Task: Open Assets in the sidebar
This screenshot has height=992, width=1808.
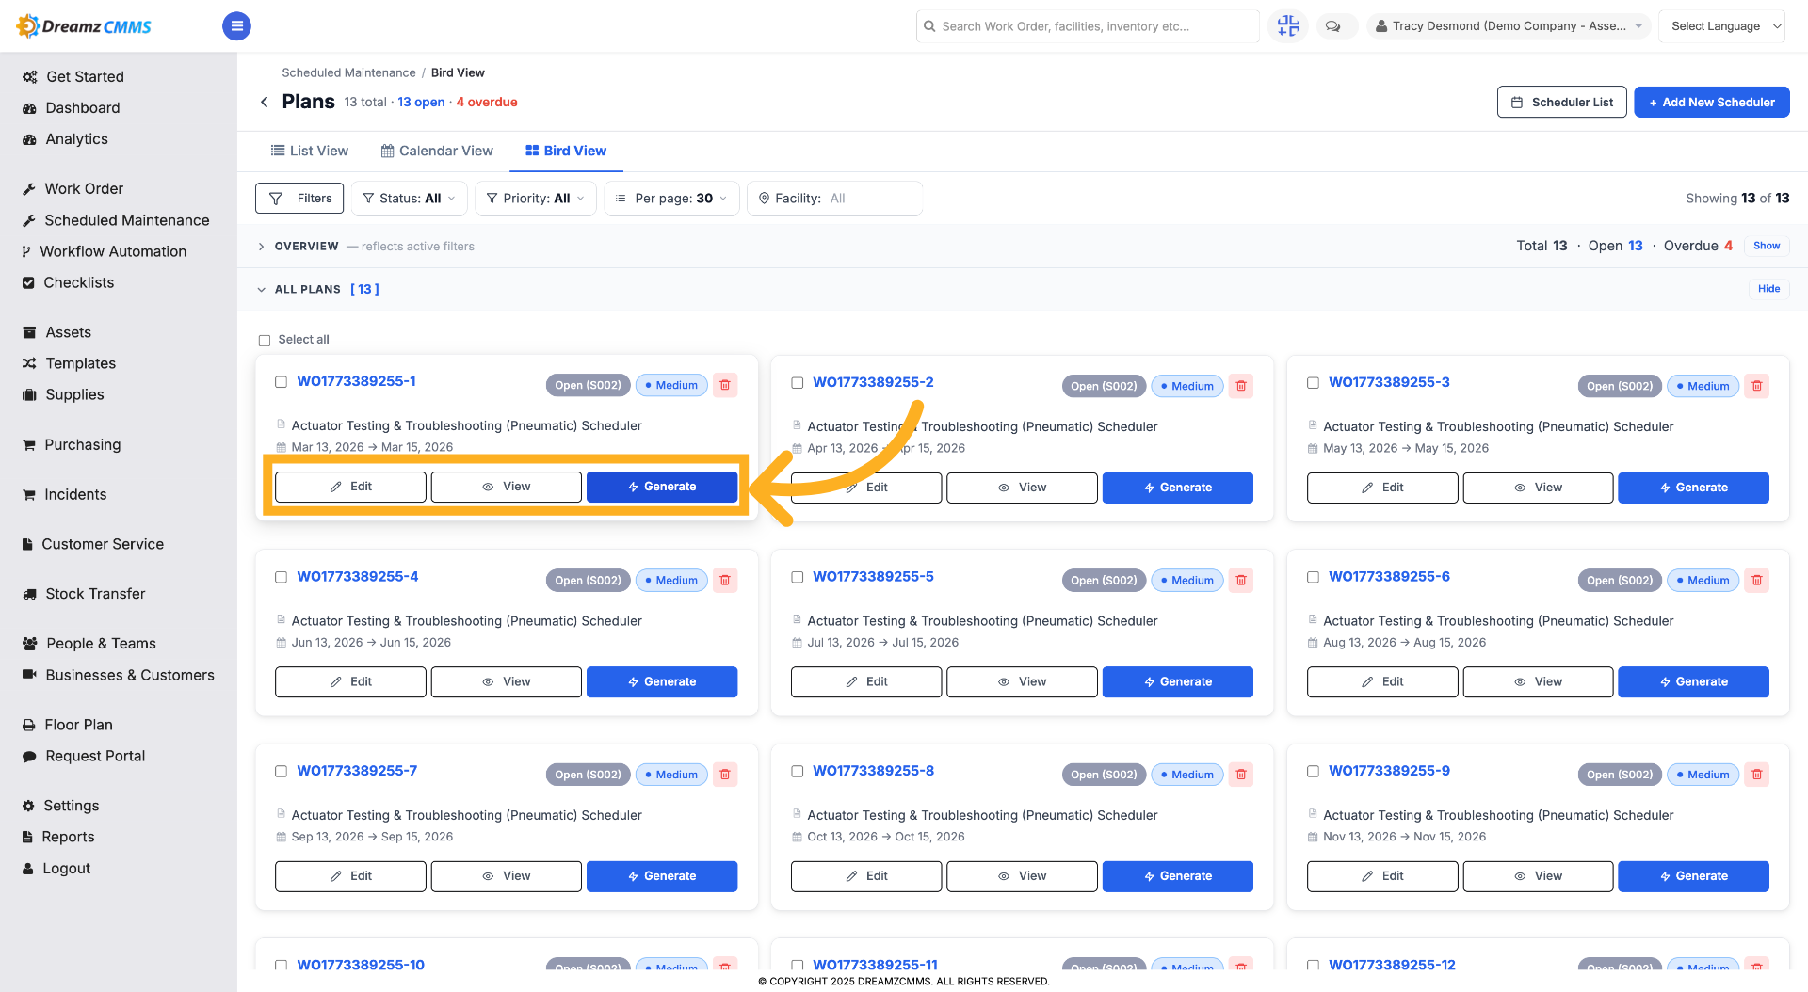Action: [68, 332]
